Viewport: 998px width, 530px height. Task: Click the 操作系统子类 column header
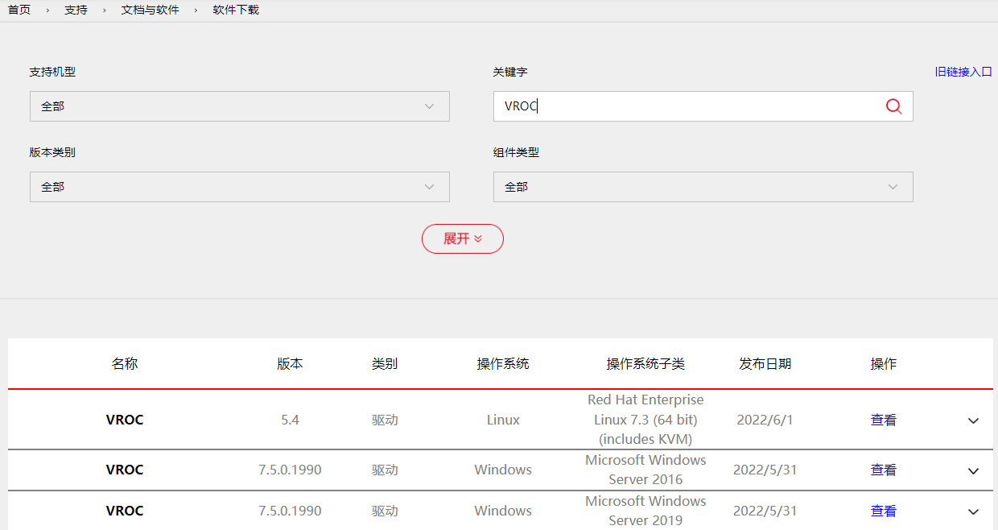click(x=645, y=363)
